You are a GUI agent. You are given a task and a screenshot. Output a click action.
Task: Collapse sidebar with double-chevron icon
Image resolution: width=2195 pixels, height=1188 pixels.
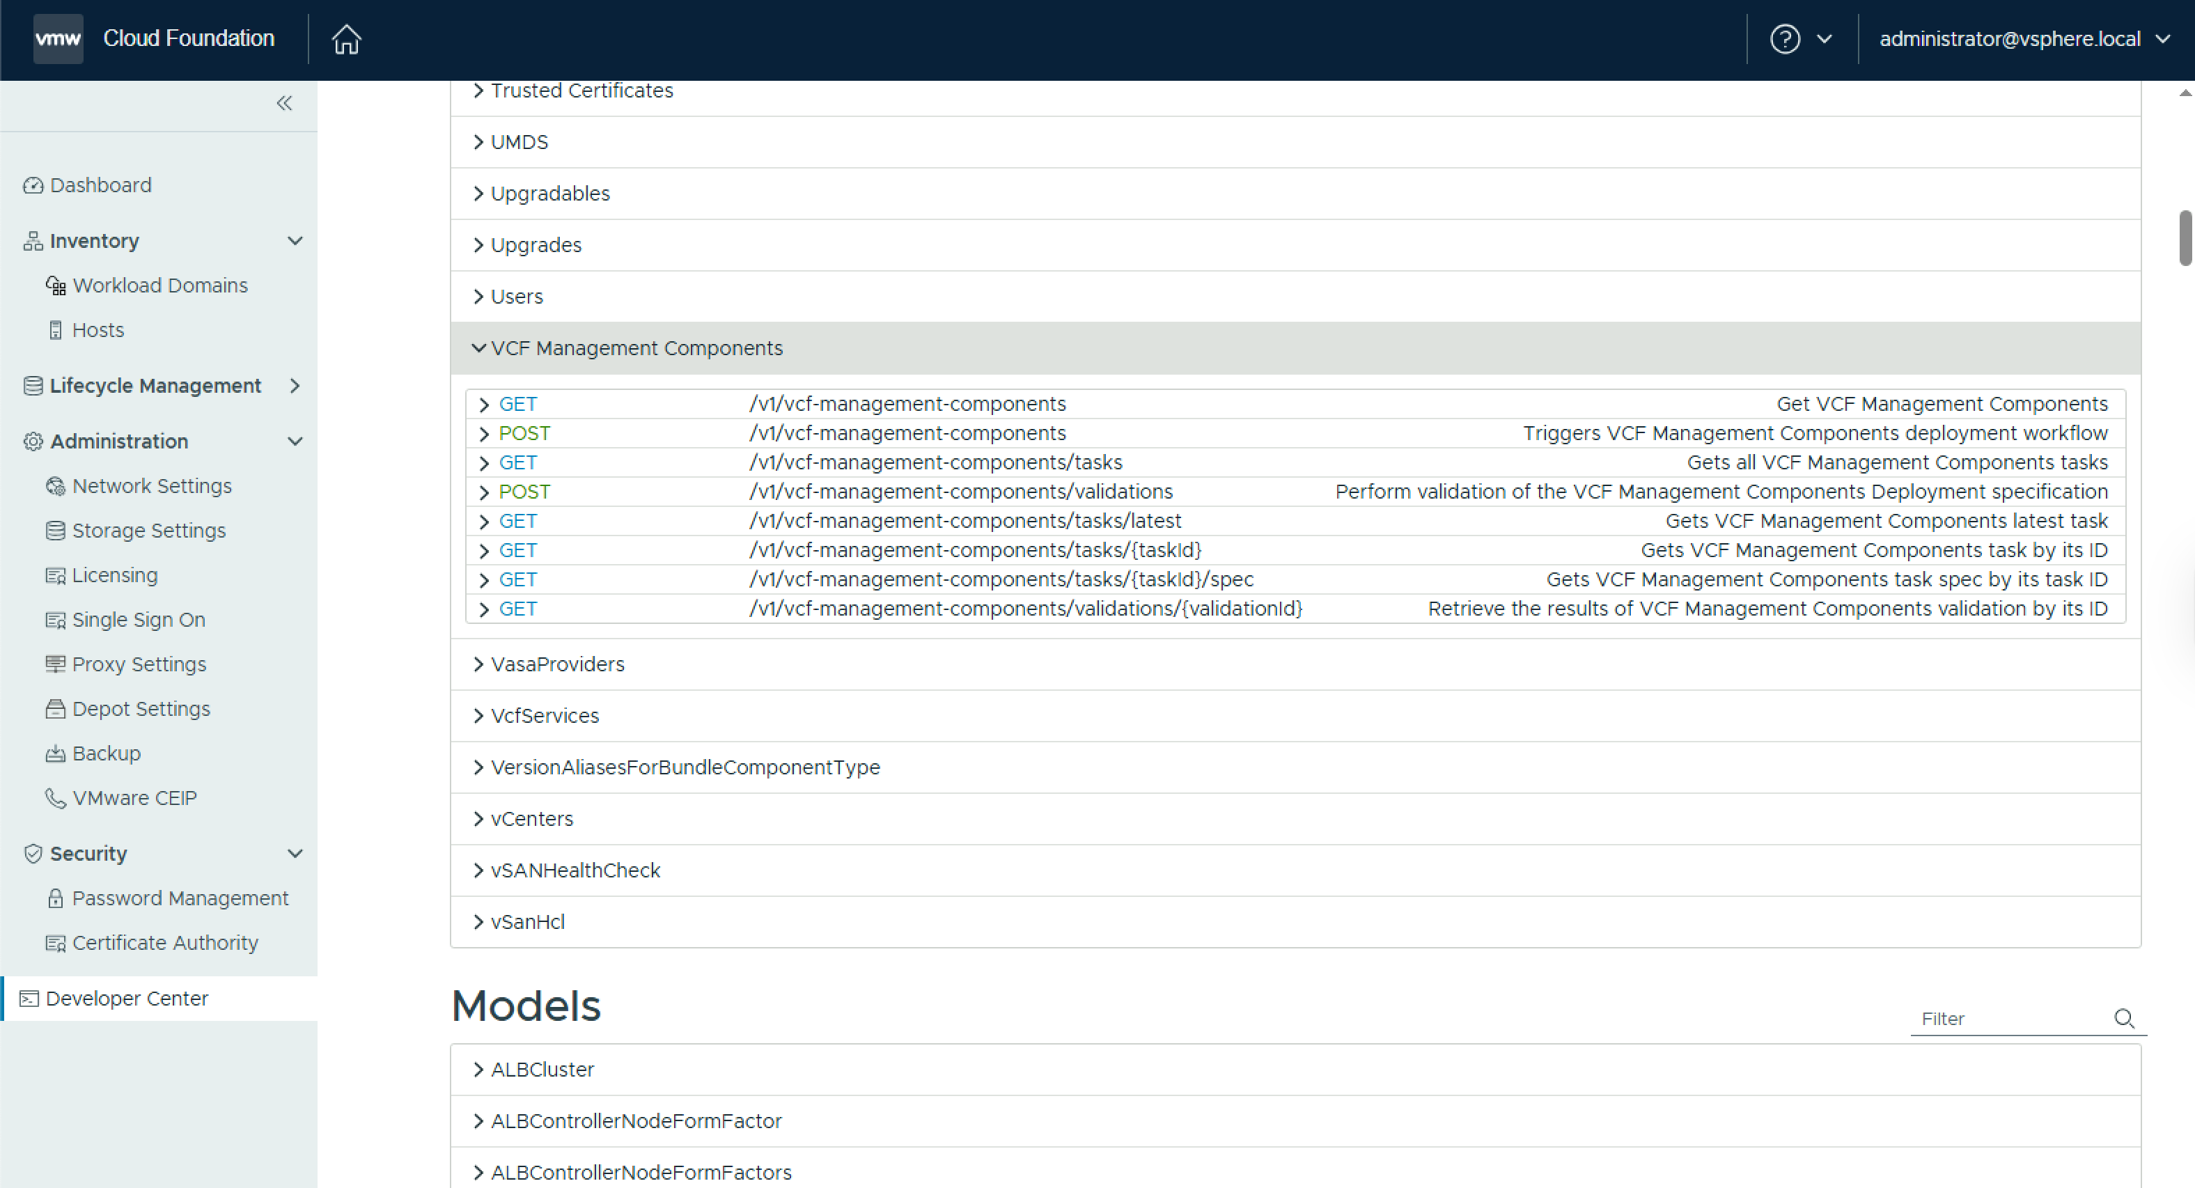click(285, 103)
